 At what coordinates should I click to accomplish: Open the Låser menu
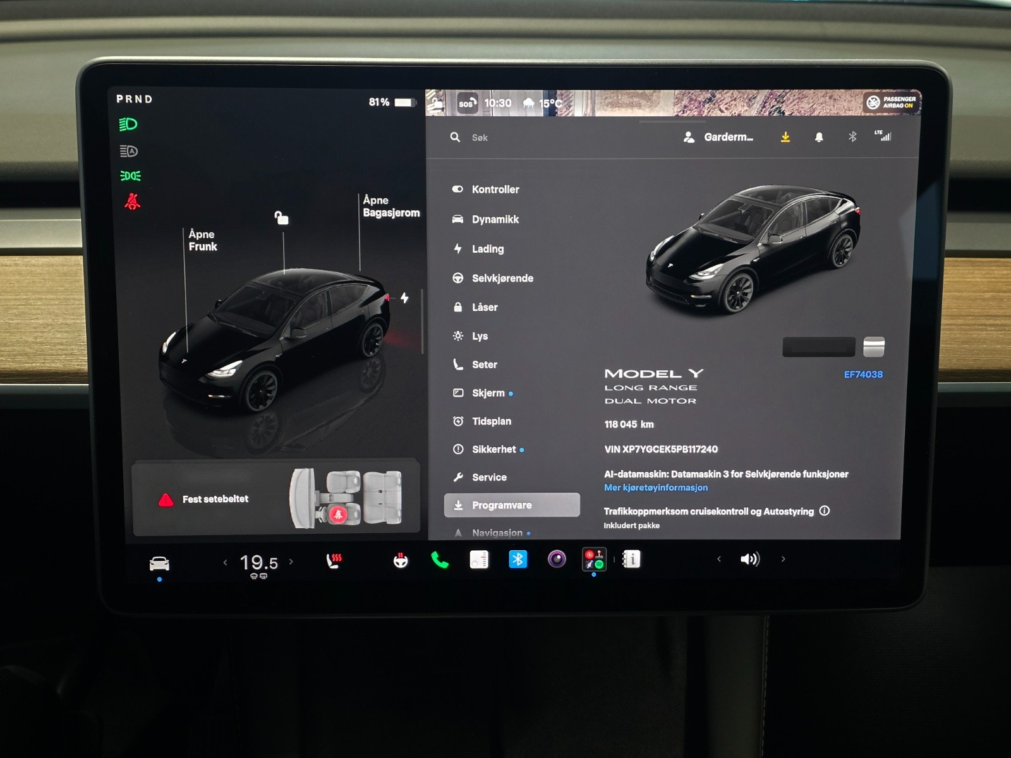click(475, 307)
